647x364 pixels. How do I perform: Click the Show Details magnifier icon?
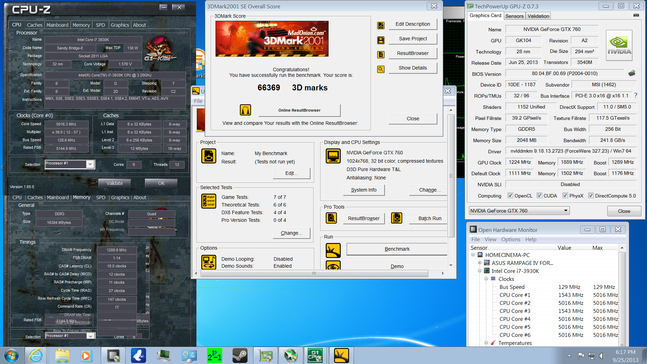[x=381, y=69]
